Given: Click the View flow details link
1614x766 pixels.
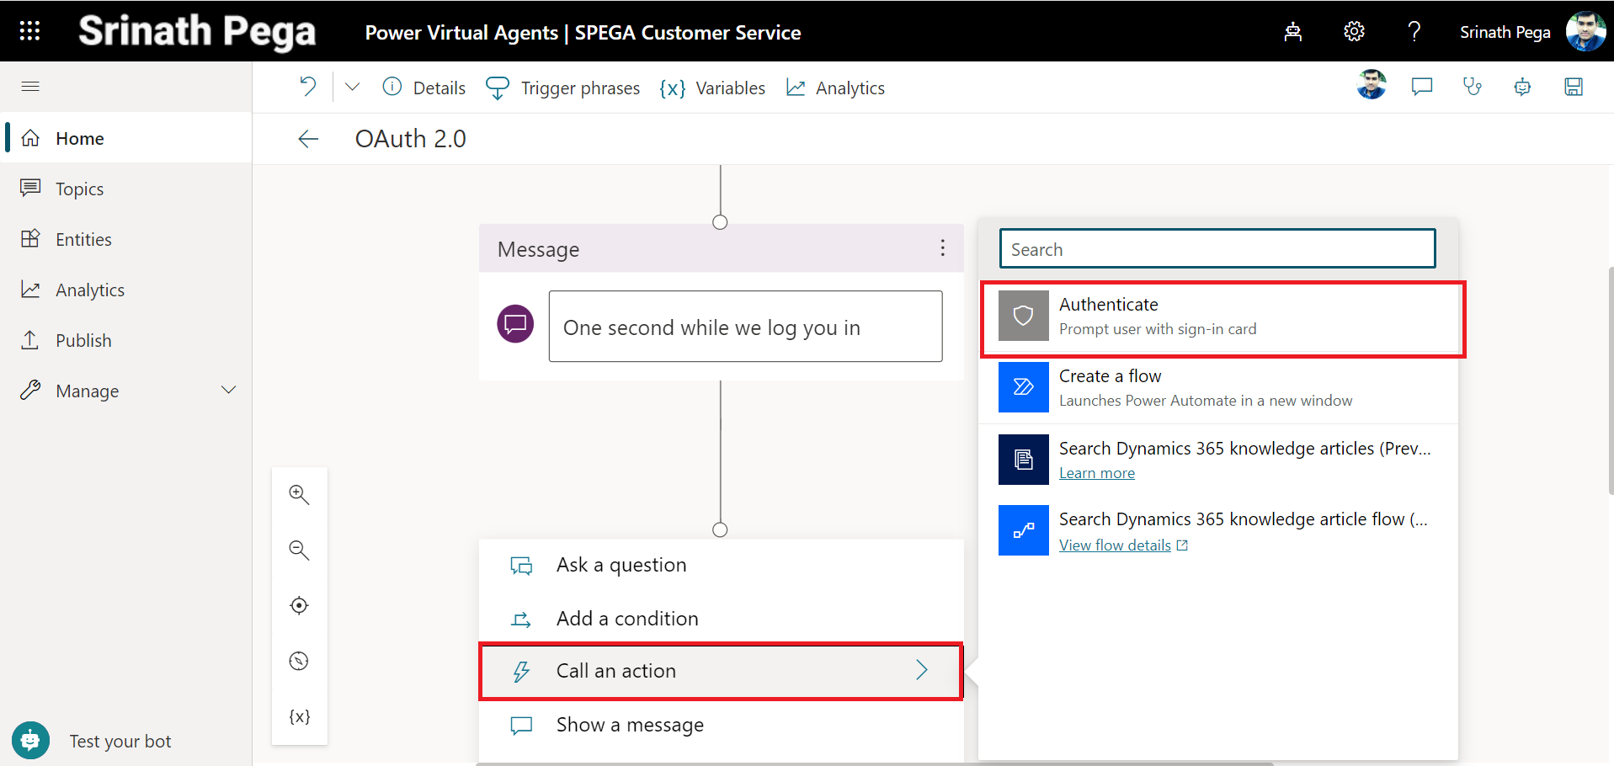Looking at the screenshot, I should 1115,545.
